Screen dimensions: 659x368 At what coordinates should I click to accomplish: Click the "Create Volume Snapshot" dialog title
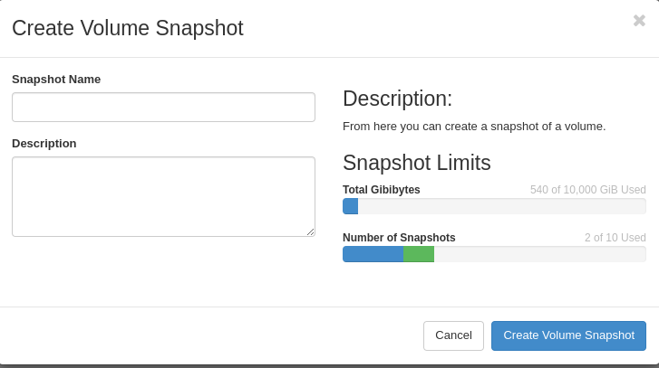pyautogui.click(x=128, y=28)
